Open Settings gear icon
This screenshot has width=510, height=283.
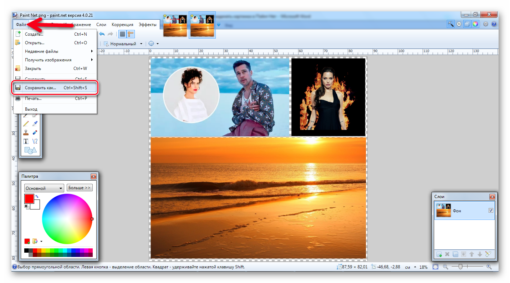(x=485, y=24)
